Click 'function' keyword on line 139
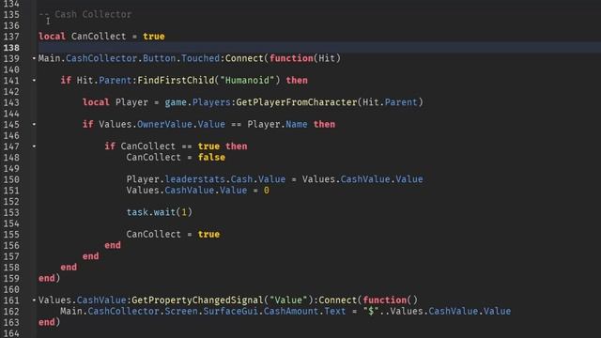 [x=291, y=58]
